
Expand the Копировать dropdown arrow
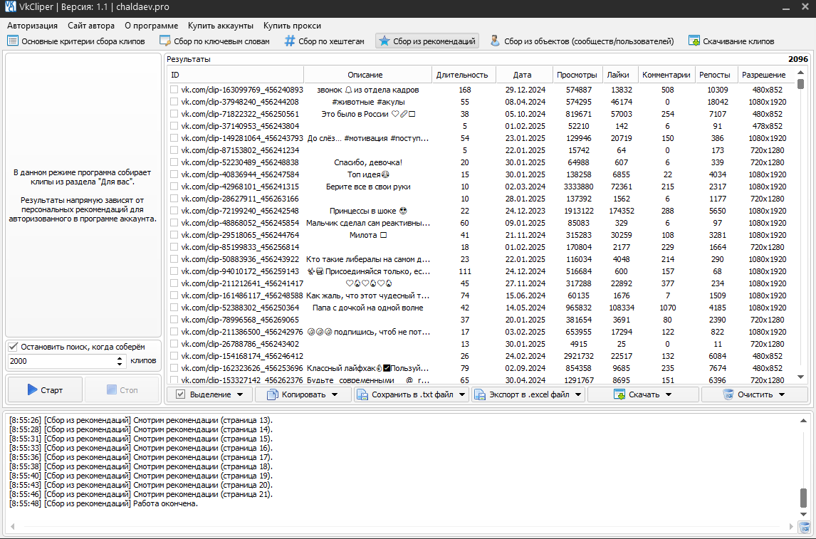(335, 395)
